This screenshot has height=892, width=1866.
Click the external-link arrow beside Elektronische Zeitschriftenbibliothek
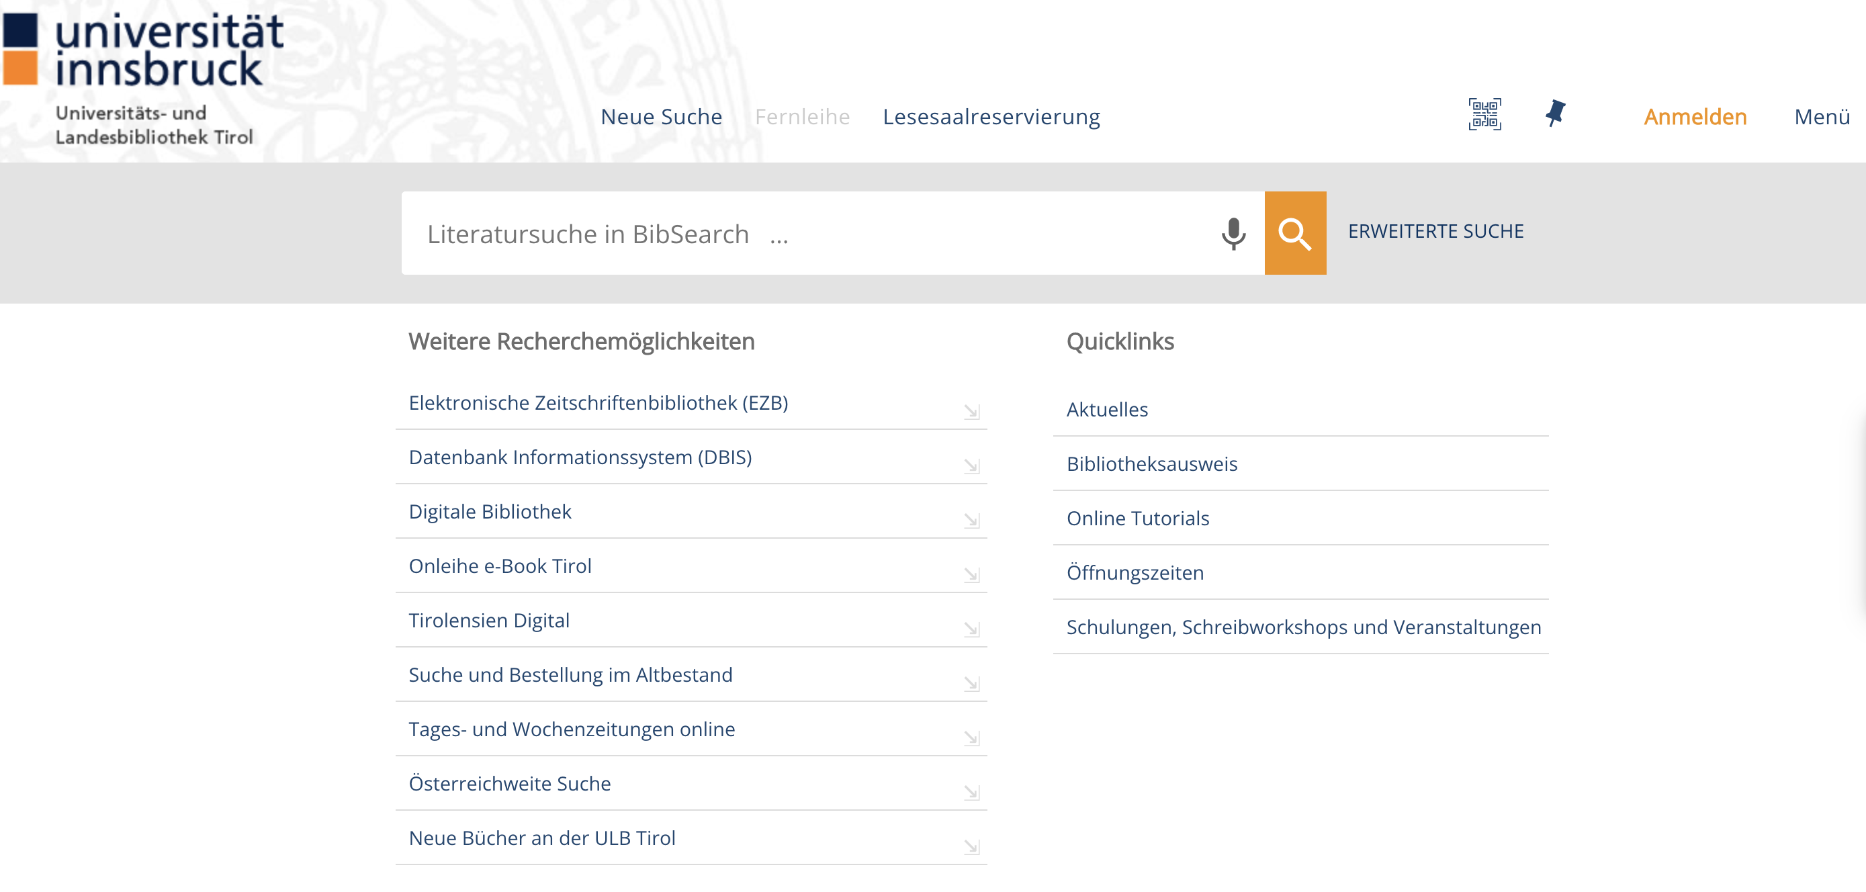971,412
